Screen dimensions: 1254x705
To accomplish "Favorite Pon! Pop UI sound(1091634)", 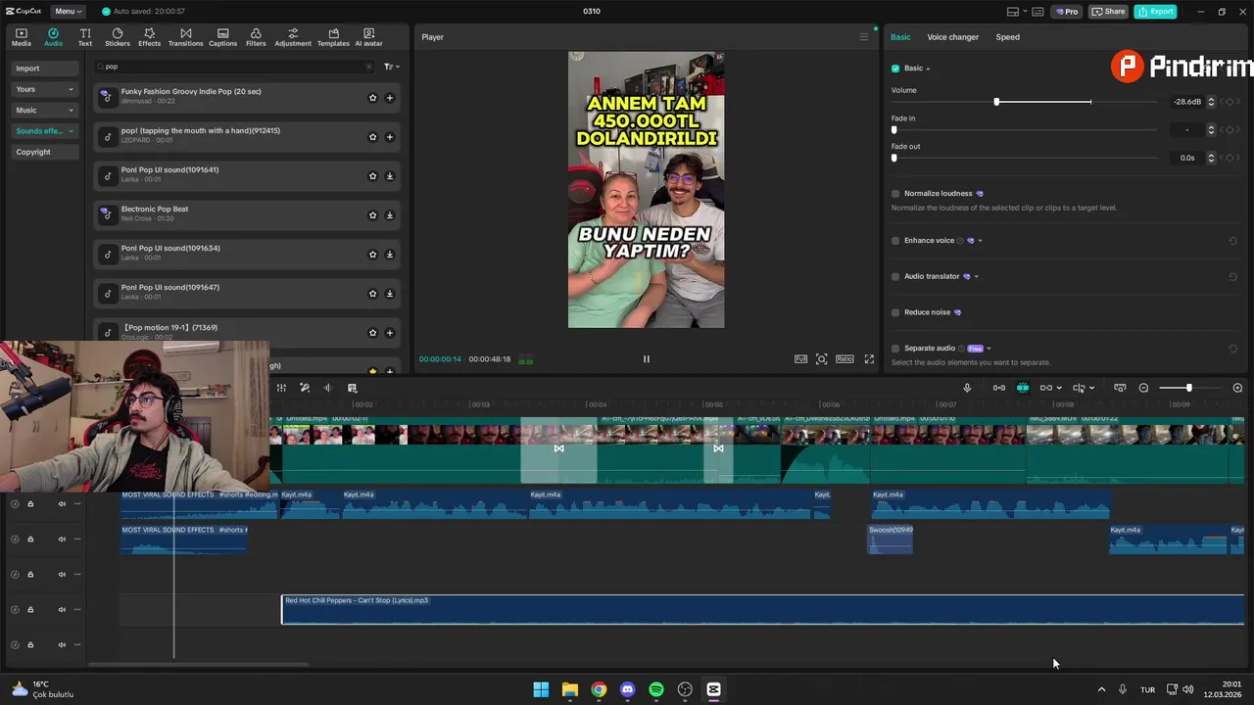I will click(372, 255).
